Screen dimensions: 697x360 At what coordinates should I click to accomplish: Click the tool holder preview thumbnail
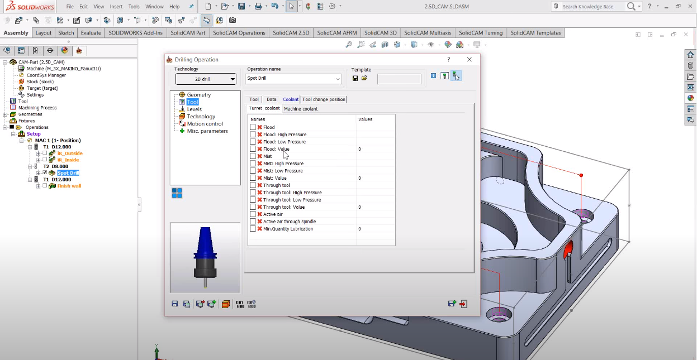(x=205, y=258)
